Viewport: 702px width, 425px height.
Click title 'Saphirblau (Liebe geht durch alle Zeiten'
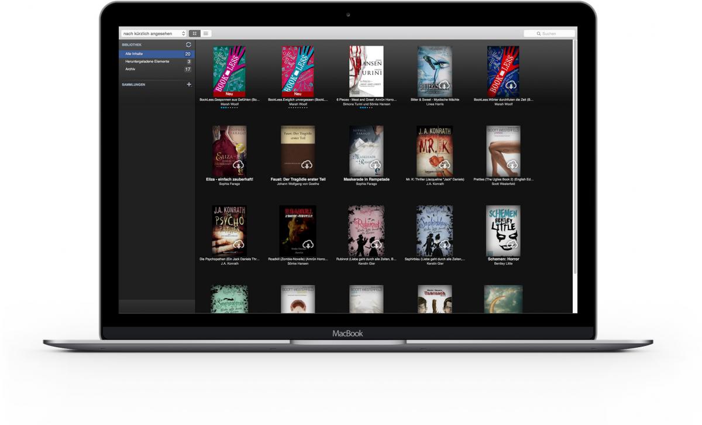click(x=435, y=259)
